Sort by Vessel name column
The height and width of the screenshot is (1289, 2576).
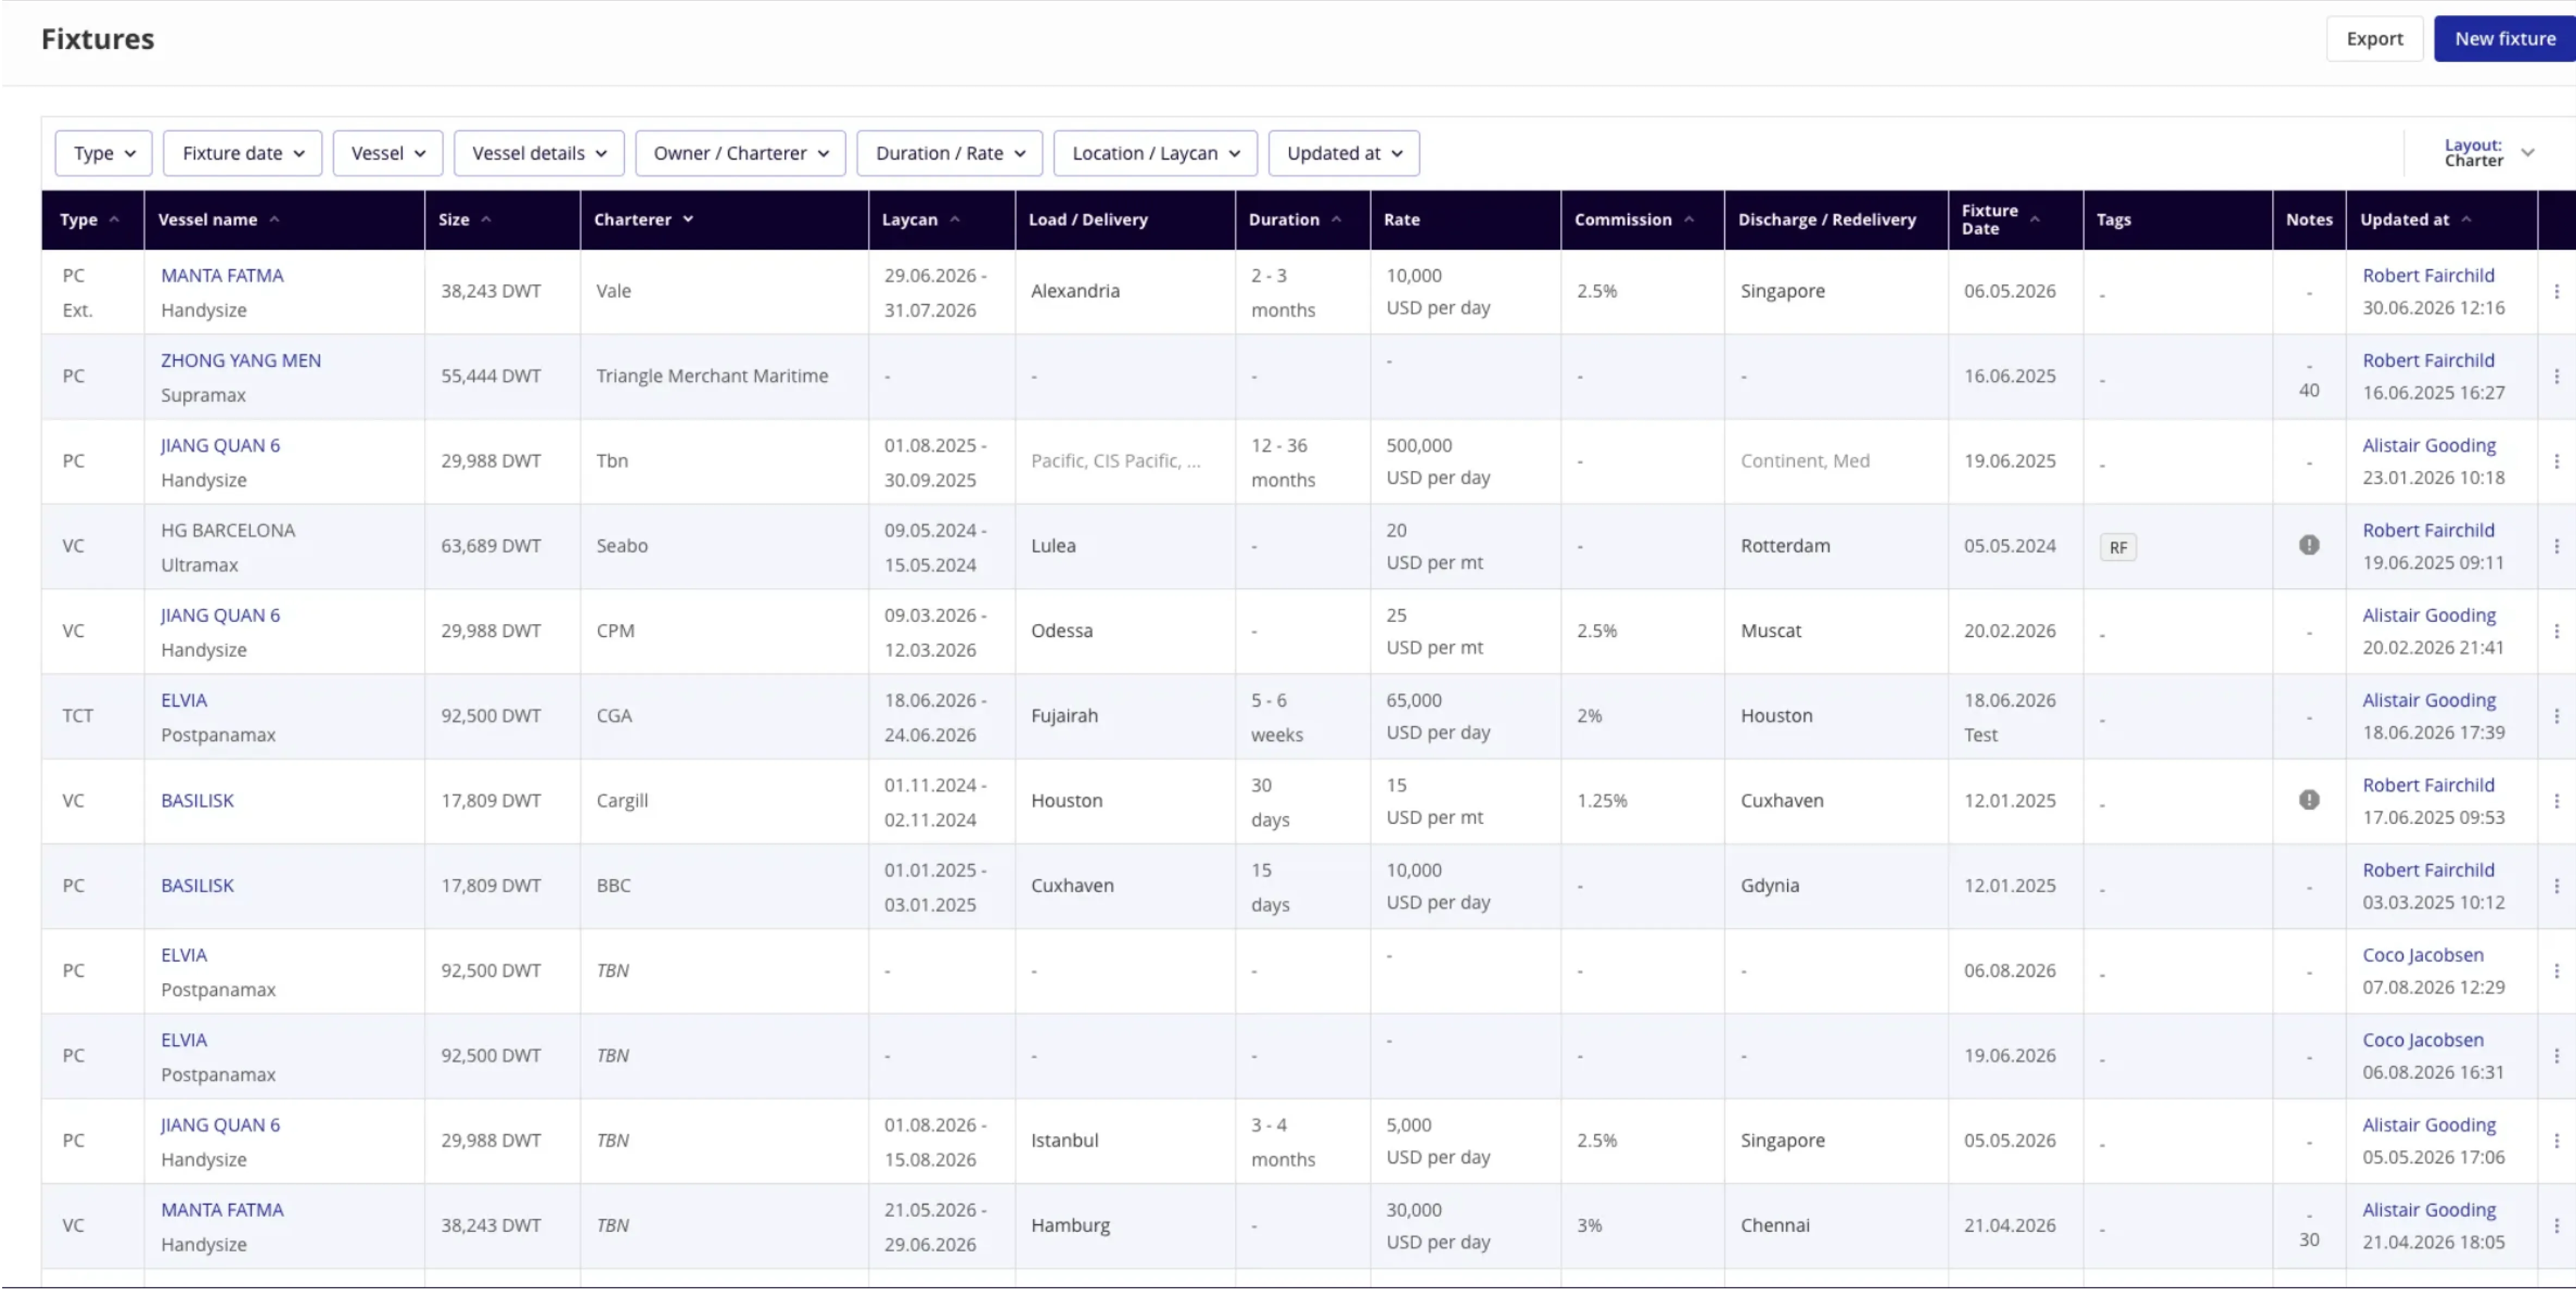click(x=219, y=220)
